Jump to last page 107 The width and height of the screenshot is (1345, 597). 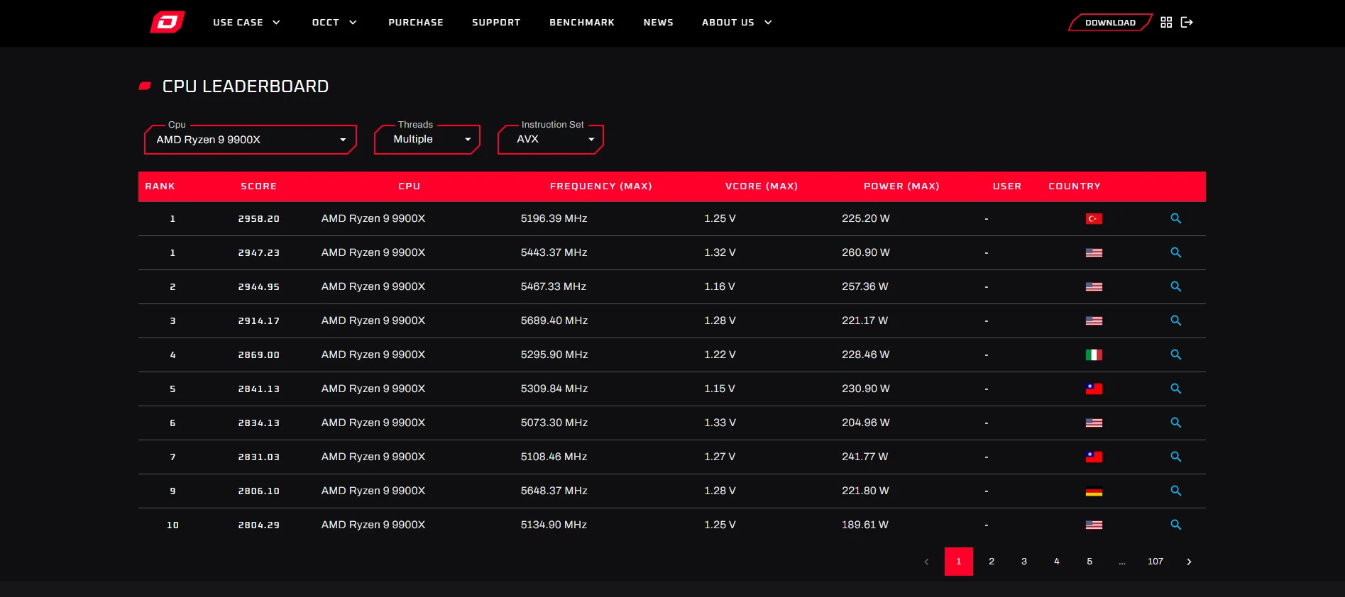[1155, 562]
